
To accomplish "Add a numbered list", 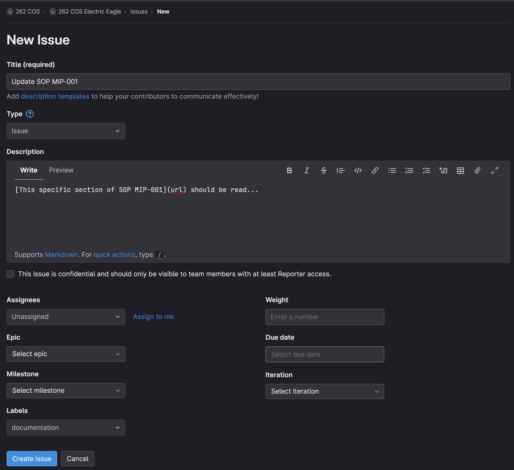I will 409,170.
